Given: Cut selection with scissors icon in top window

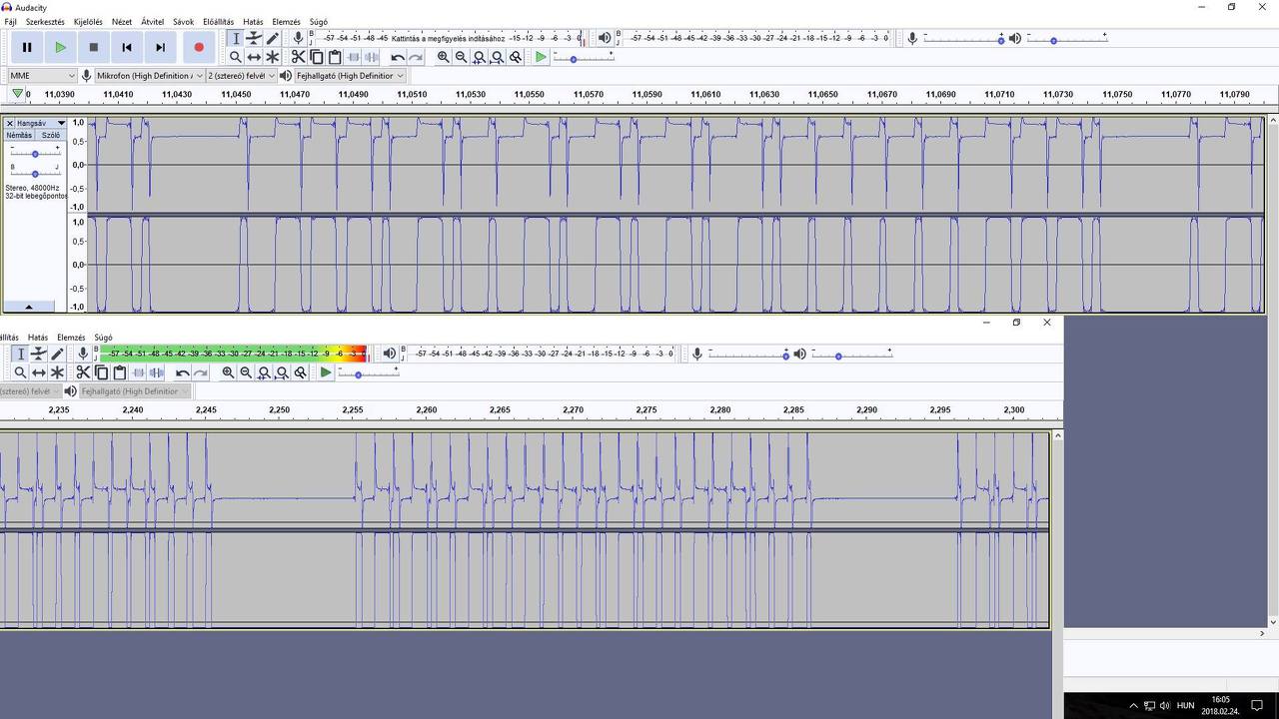Looking at the screenshot, I should click(298, 57).
